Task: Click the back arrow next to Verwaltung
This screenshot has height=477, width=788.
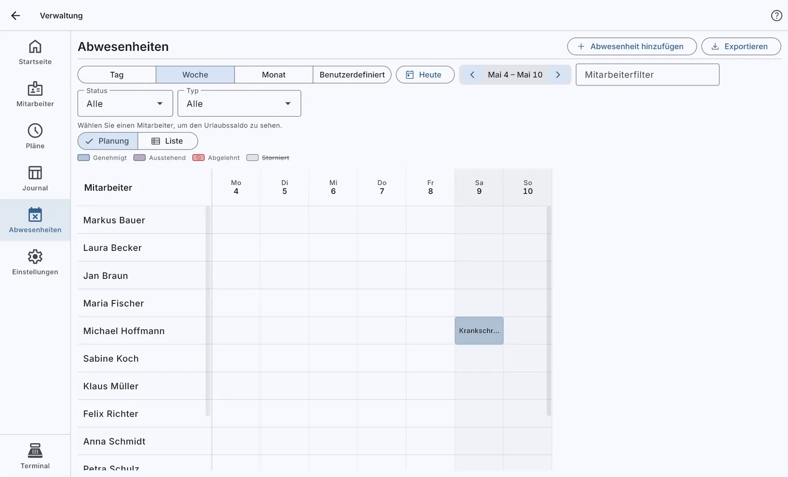Action: [x=15, y=15]
